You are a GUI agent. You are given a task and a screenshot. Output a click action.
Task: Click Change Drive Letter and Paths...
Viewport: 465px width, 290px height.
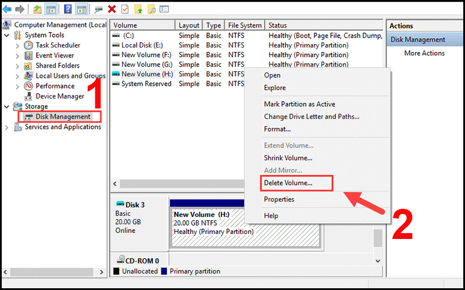pyautogui.click(x=312, y=117)
